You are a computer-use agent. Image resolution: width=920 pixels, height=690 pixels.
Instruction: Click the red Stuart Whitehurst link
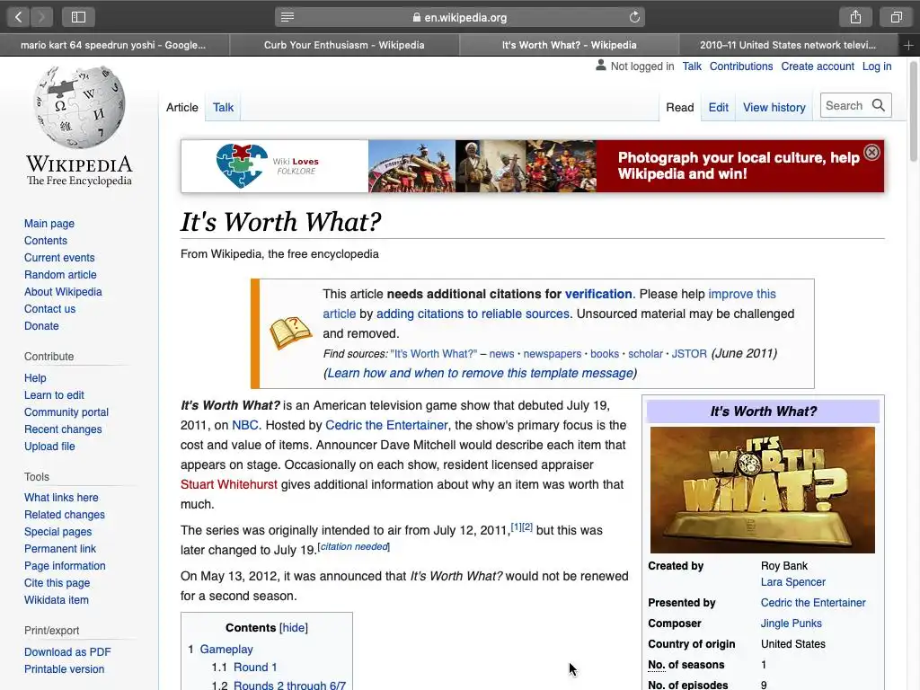click(229, 484)
